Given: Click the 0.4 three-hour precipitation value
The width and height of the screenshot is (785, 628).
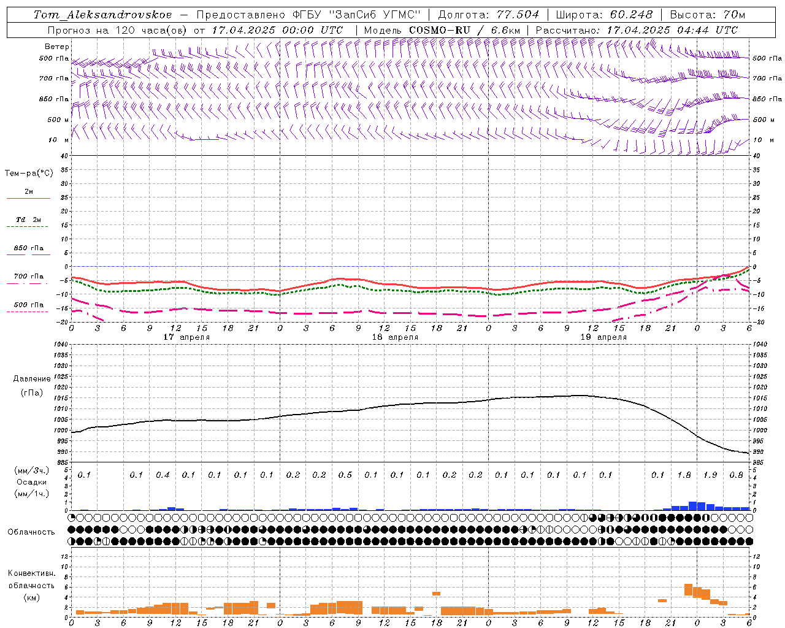Looking at the screenshot, I should point(163,475).
